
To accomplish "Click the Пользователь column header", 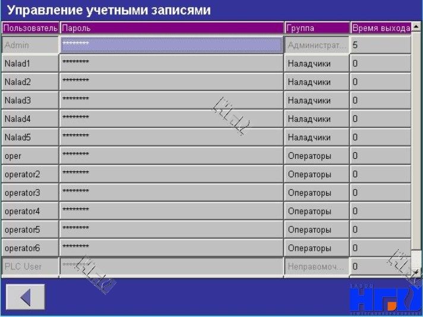I will click(30, 28).
